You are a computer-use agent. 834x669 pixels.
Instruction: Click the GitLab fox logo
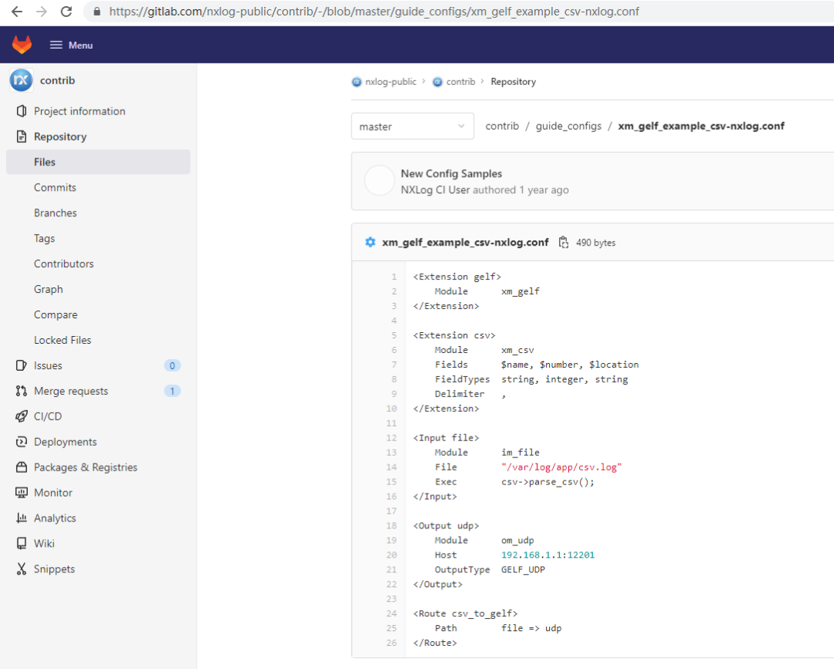coord(22,45)
